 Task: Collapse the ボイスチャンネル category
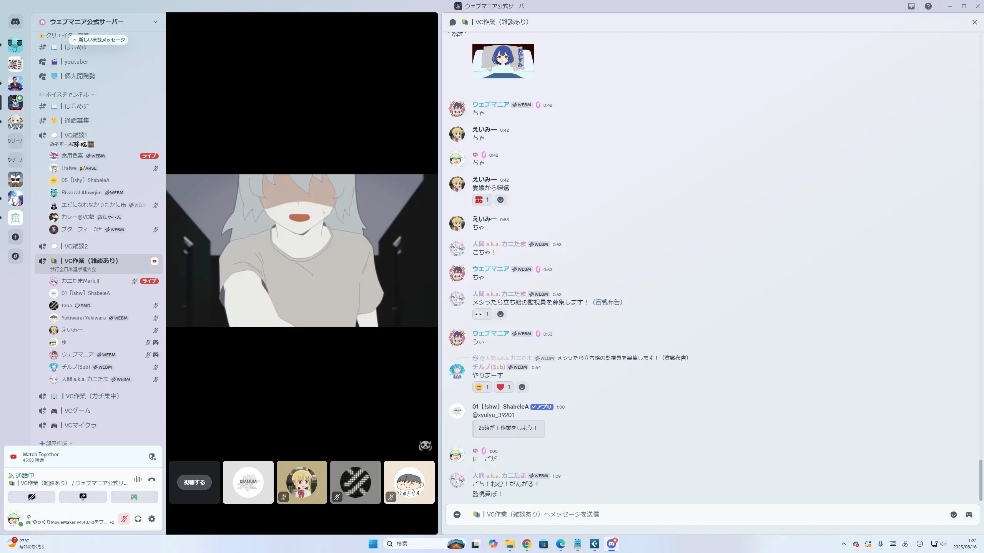tap(67, 94)
